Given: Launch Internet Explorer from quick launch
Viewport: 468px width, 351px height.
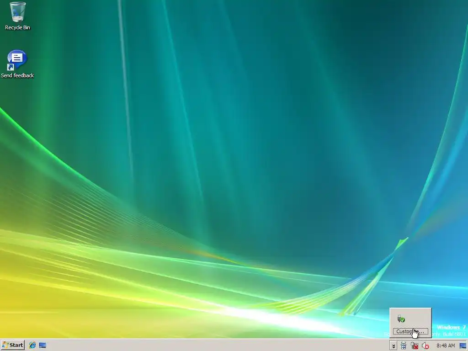Looking at the screenshot, I should [32, 346].
